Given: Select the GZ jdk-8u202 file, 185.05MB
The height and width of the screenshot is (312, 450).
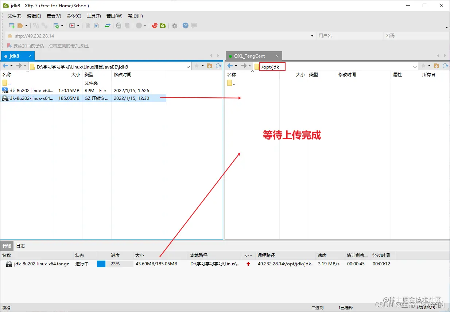Looking at the screenshot, I should (x=84, y=98).
